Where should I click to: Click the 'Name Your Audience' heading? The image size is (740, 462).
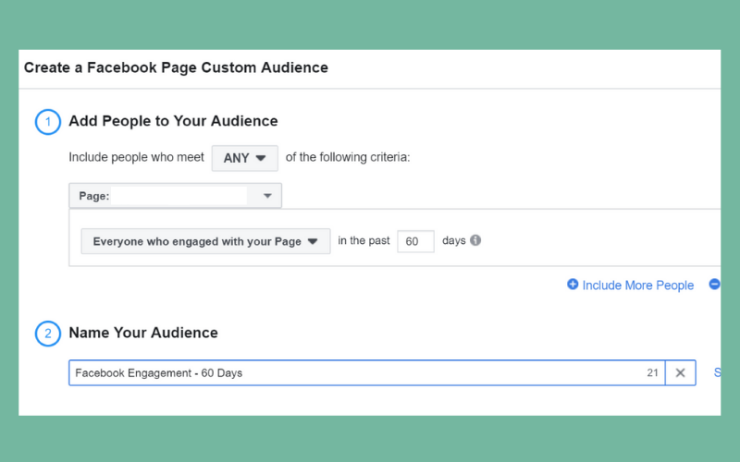[x=143, y=333]
